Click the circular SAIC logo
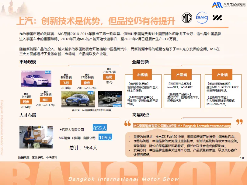 202,18
